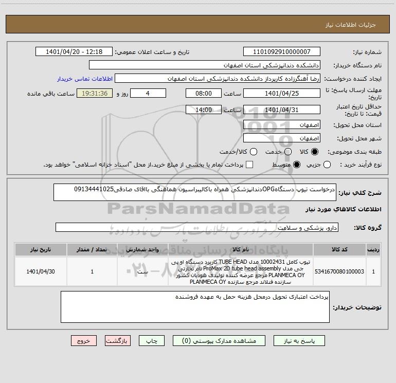Viewport: 396px width, 383px height.
Task: Click product code 5341670080100003 cell
Action: 339,271
